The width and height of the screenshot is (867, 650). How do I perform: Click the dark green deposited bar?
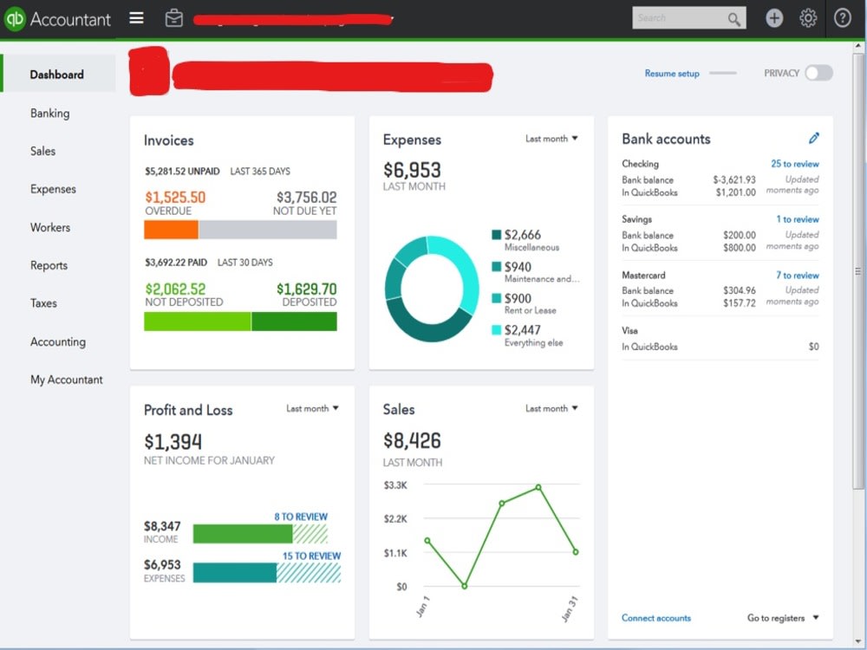(294, 322)
